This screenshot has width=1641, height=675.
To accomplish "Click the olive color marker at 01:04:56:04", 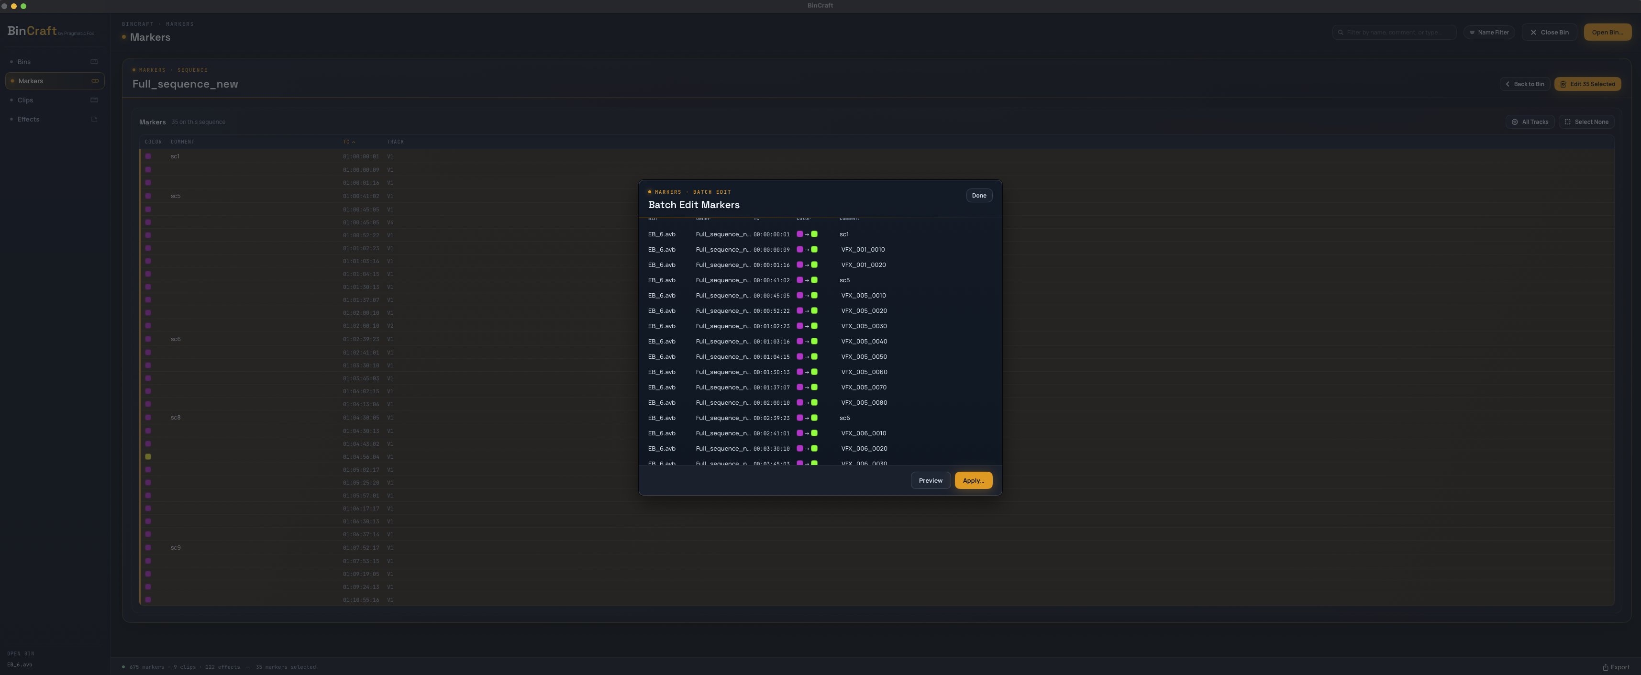I will (148, 456).
